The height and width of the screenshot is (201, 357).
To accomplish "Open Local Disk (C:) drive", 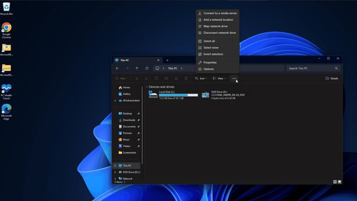I will click(x=173, y=95).
